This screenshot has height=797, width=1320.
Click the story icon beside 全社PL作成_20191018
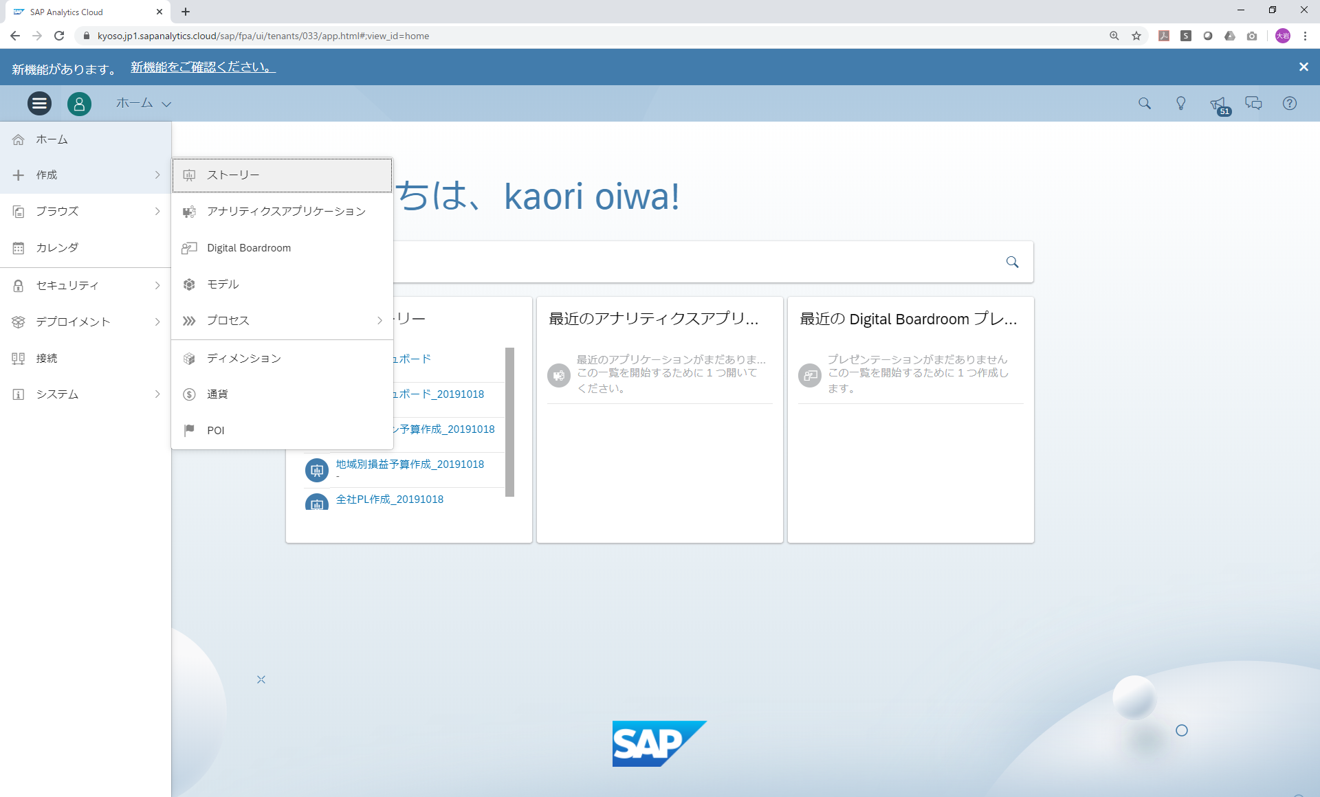pyautogui.click(x=317, y=502)
